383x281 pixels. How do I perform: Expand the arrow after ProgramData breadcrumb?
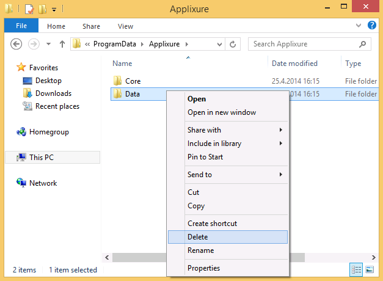(142, 44)
